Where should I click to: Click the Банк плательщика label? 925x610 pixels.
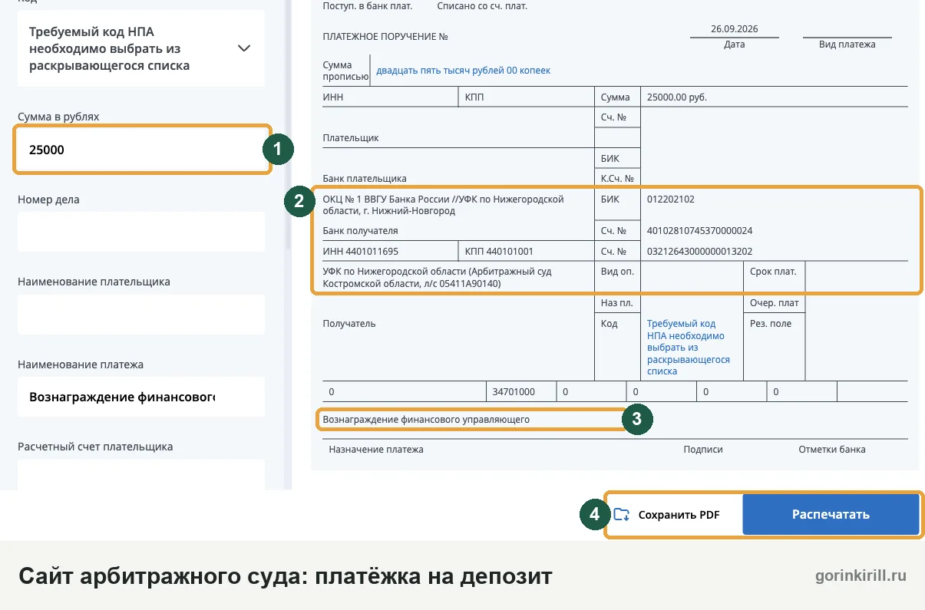coord(365,178)
